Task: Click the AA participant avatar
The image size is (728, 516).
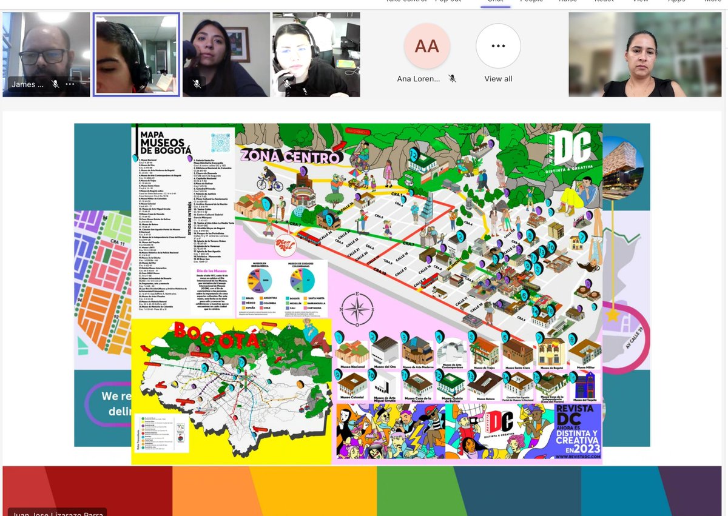Action: (426, 46)
